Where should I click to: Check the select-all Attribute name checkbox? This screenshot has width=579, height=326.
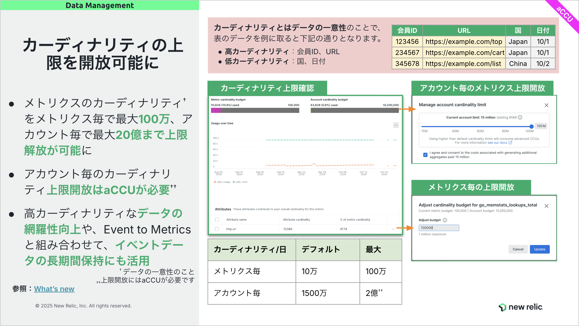tap(217, 220)
